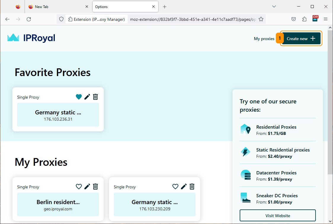Click the Visit Website button
The height and width of the screenshot is (224, 333).
[278, 215]
